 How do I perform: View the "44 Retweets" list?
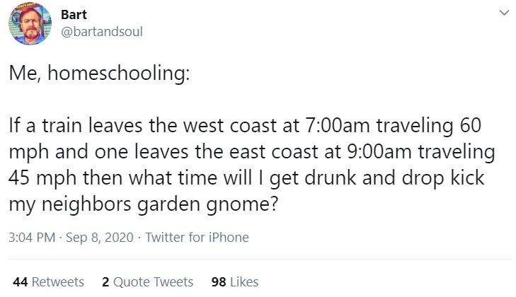click(x=48, y=281)
